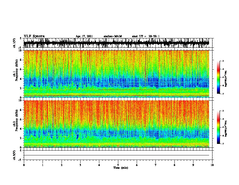Click the "8" minute tick label
The width and height of the screenshot is (239, 185).
(174, 165)
